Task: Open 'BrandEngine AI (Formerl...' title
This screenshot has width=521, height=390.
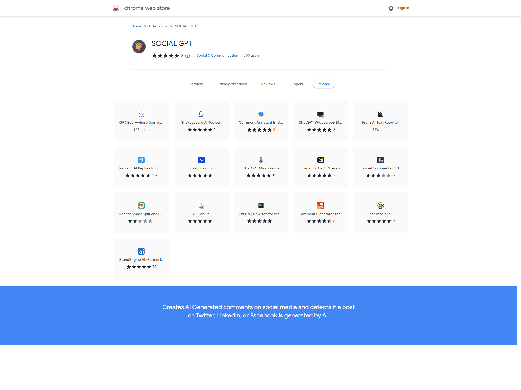Action: [141, 260]
